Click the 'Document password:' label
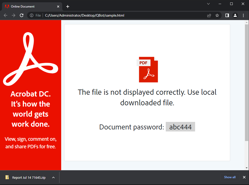249x185 pixels. coord(131,127)
